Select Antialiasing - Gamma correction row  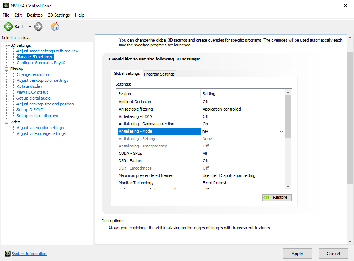pyautogui.click(x=201, y=124)
